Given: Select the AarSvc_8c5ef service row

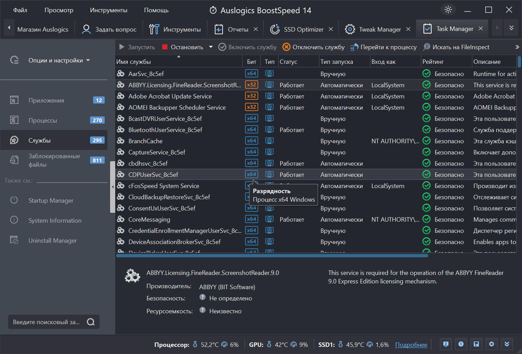Looking at the screenshot, I should click(316, 74).
